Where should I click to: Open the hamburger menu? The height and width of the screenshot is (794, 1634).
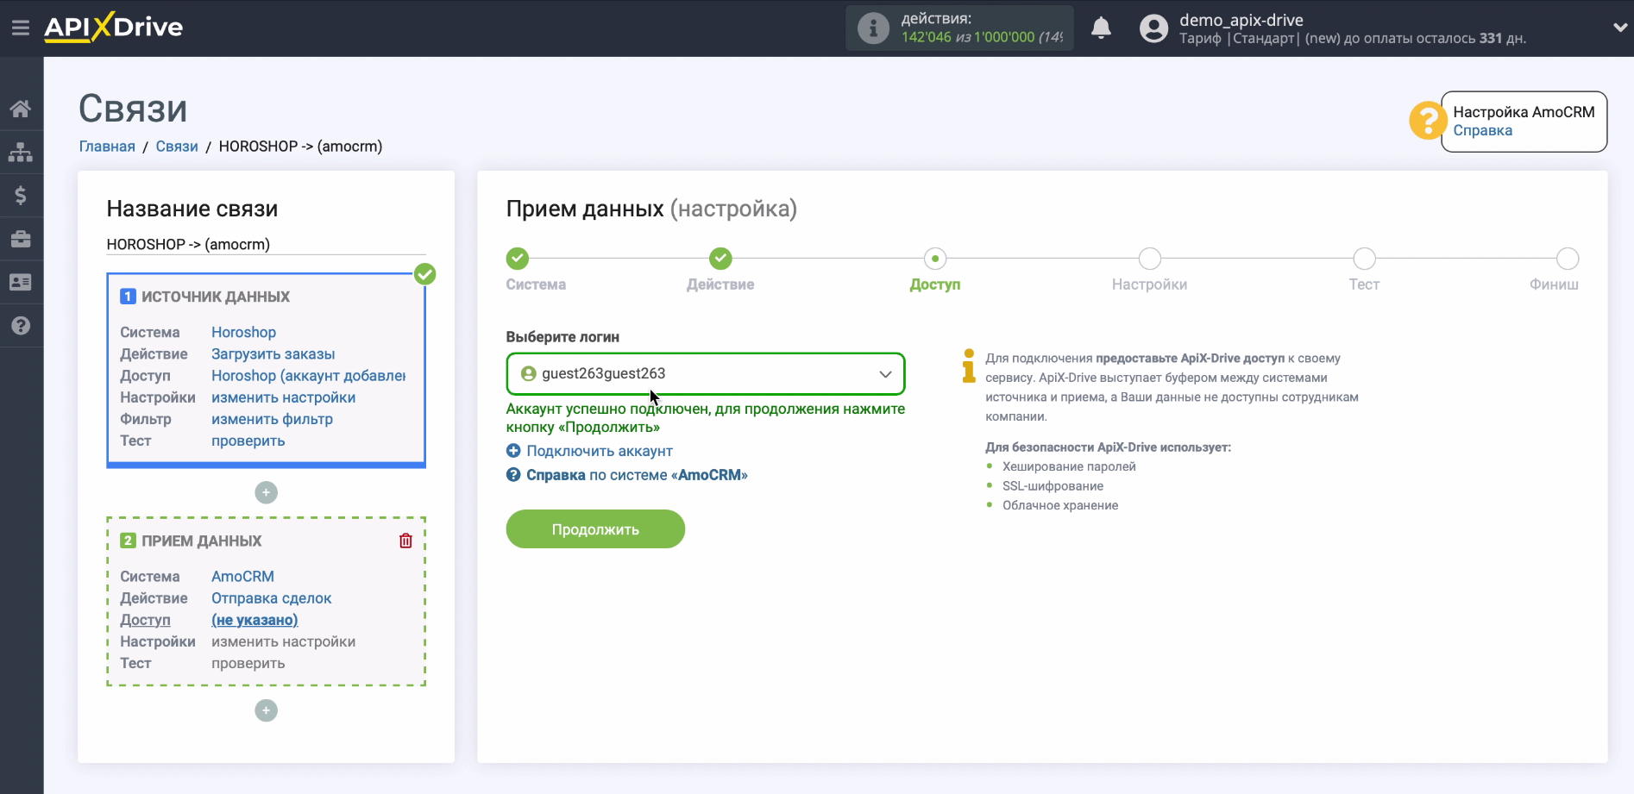(21, 28)
